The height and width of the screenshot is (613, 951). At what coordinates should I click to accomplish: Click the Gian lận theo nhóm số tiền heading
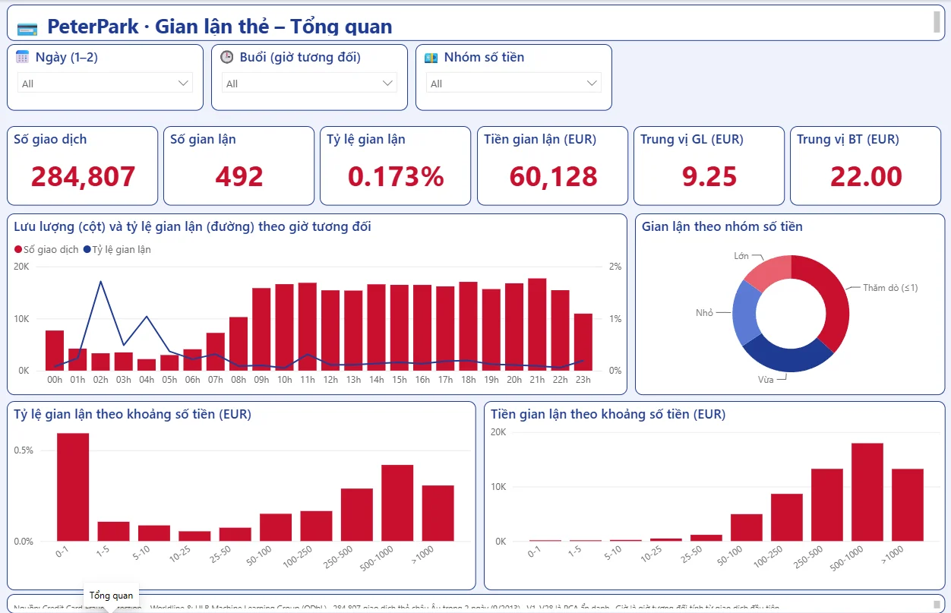pyautogui.click(x=722, y=226)
